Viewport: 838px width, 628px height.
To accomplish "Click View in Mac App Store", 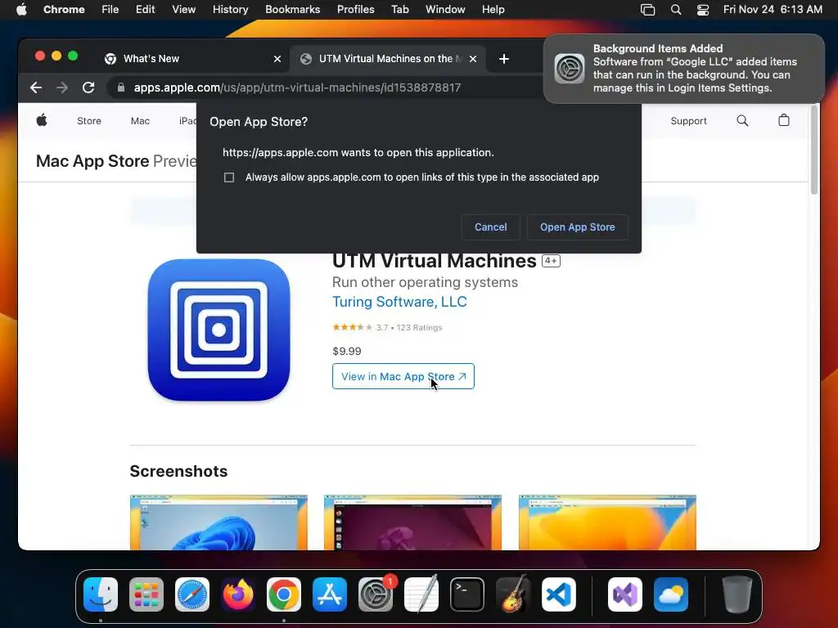I will [403, 376].
